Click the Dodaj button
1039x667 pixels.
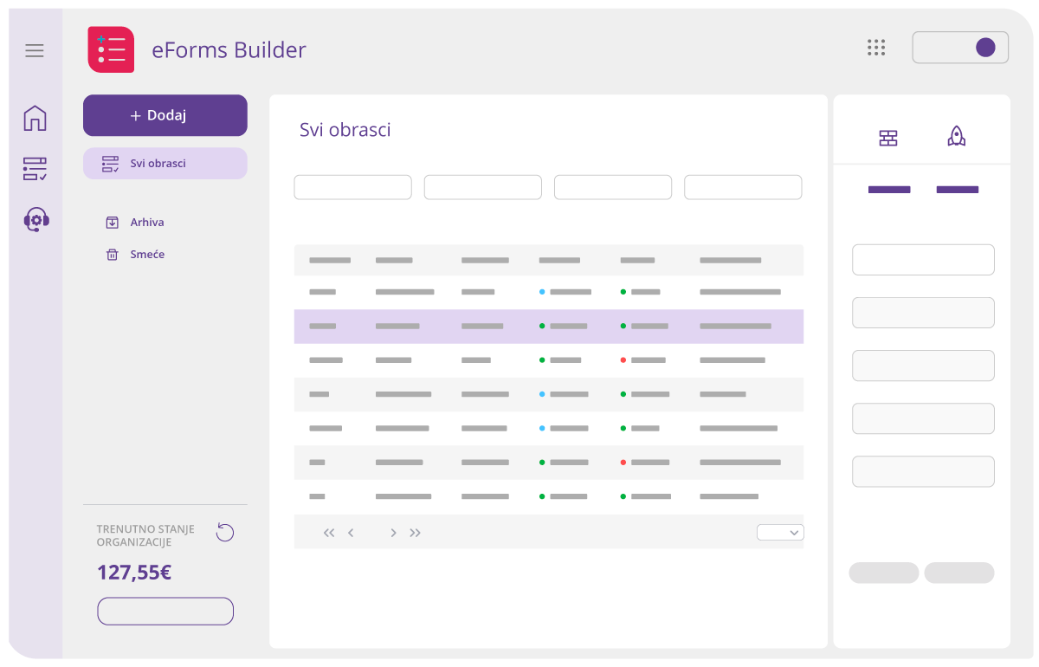(165, 115)
